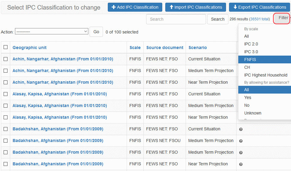
Task: Filter by assistance allowed: Yes
Action: pos(248,97)
